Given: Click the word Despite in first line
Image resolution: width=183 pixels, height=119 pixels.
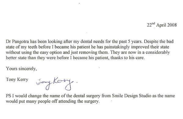Looking at the screenshot, I should click(x=151, y=41).
